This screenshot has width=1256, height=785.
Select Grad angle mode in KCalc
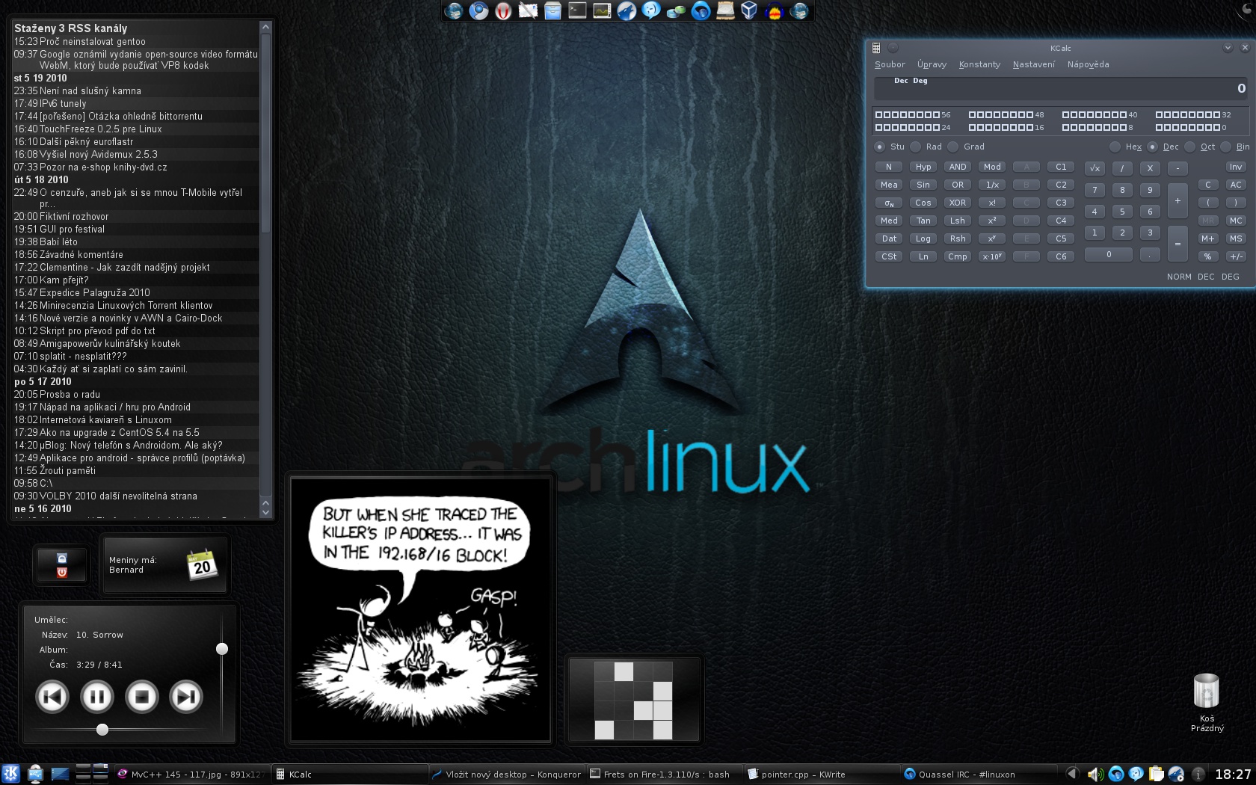point(953,147)
